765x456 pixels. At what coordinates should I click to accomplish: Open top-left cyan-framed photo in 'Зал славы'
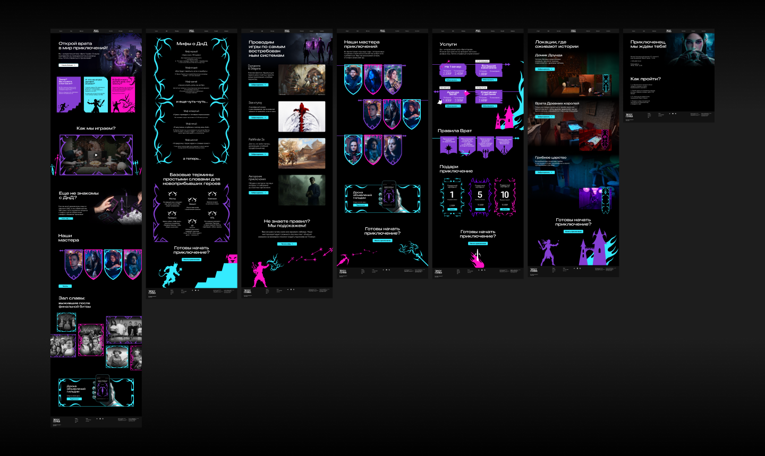click(66, 322)
